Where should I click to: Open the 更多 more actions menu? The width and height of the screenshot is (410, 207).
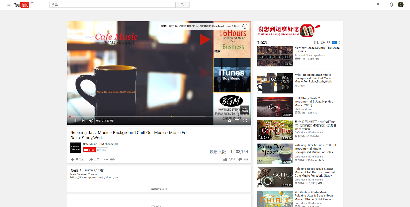tap(109, 159)
